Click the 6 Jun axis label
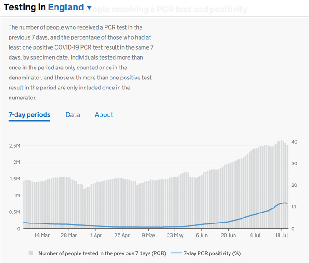The image size is (309, 263). [202, 236]
